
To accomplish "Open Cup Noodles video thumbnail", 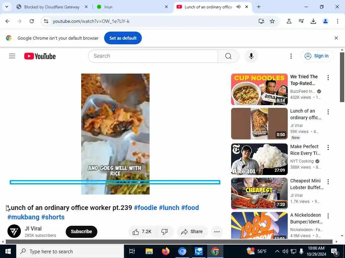I will point(259,89).
